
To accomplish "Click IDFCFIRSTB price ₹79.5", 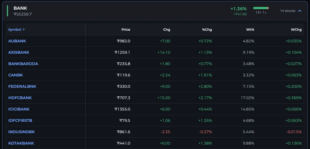I will 125,120.
